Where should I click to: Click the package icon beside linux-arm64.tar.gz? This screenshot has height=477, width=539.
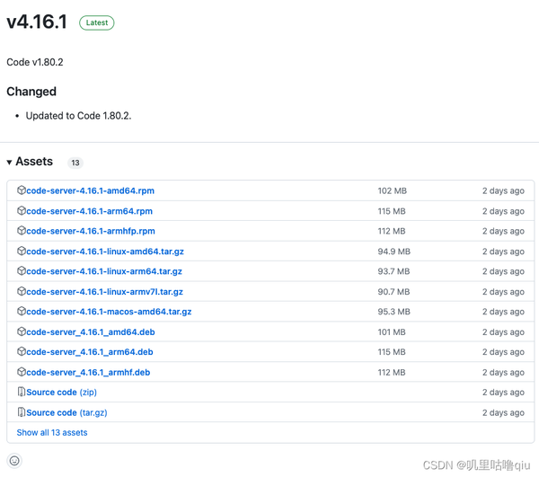[22, 270]
